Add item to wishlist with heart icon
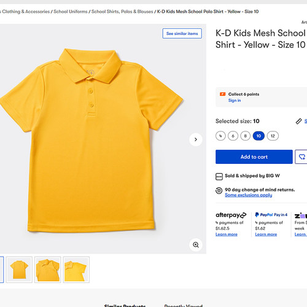The height and width of the screenshot is (307, 307). pyautogui.click(x=301, y=157)
